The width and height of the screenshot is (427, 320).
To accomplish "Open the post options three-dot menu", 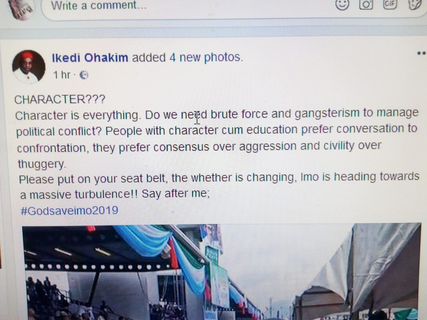I will (421, 53).
